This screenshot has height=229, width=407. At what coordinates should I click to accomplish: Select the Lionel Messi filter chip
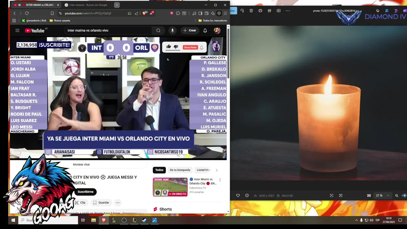[203, 170]
